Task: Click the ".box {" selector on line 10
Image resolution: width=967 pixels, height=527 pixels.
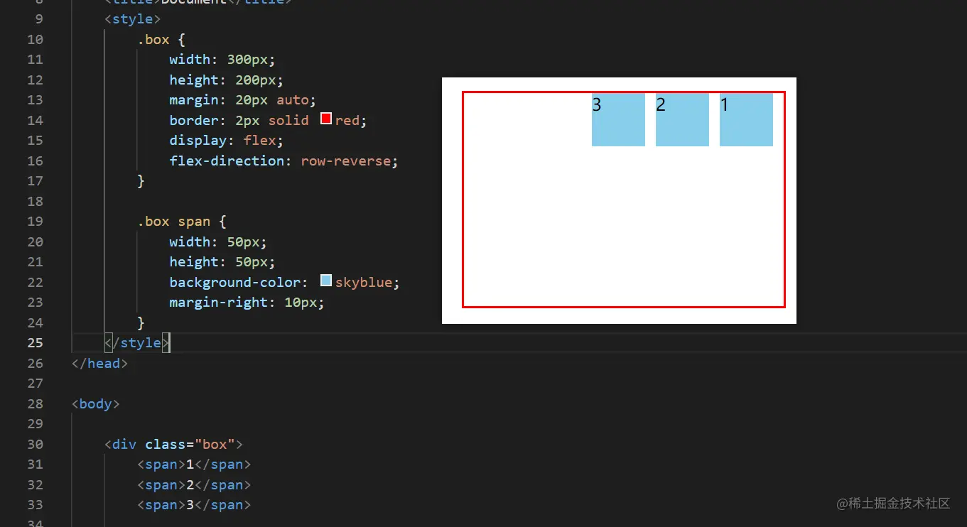Action: (161, 39)
